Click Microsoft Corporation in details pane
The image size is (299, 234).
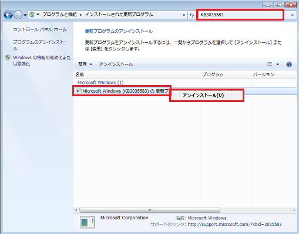[x=125, y=218]
